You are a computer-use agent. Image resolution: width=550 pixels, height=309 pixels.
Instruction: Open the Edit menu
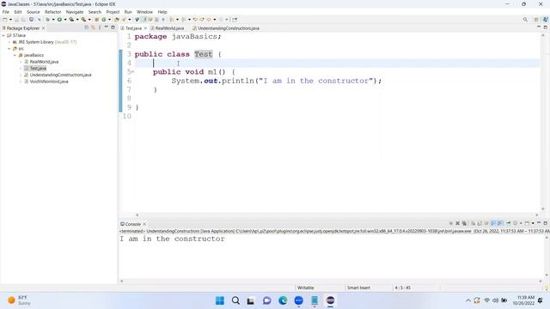[18, 12]
